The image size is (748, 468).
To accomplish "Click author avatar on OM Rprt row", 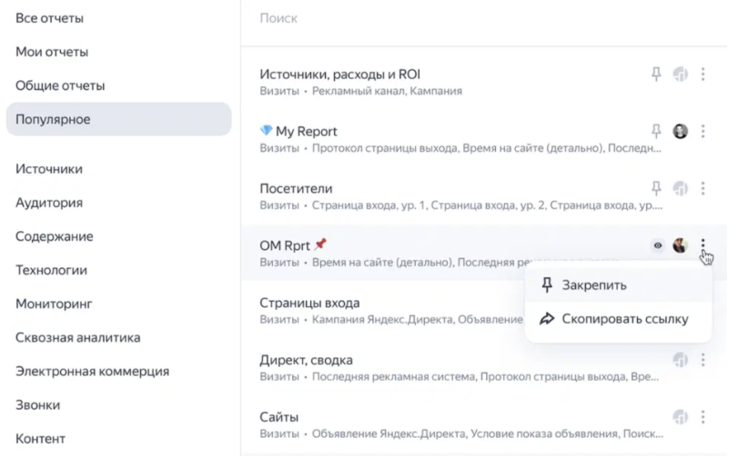I will (x=680, y=245).
